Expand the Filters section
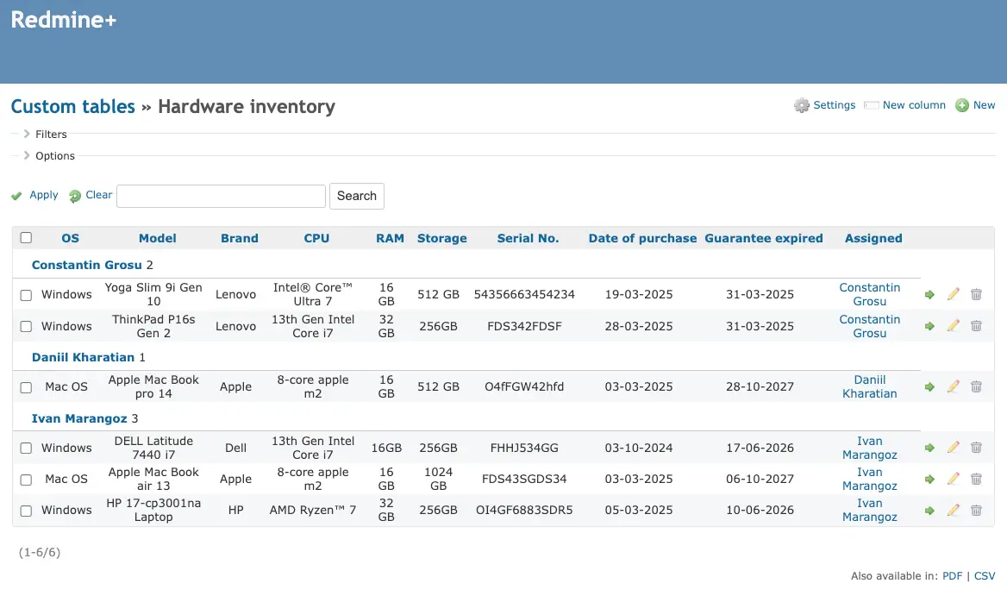Screen dimensions: 1007x596 tap(52, 134)
